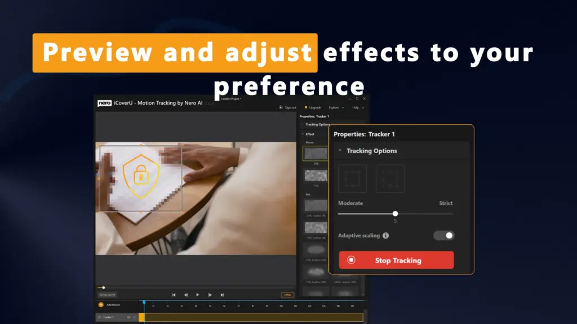
Task: Step forward one frame
Action: (210, 295)
